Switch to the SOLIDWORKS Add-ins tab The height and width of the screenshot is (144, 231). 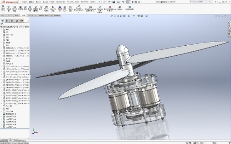[x=45, y=15]
